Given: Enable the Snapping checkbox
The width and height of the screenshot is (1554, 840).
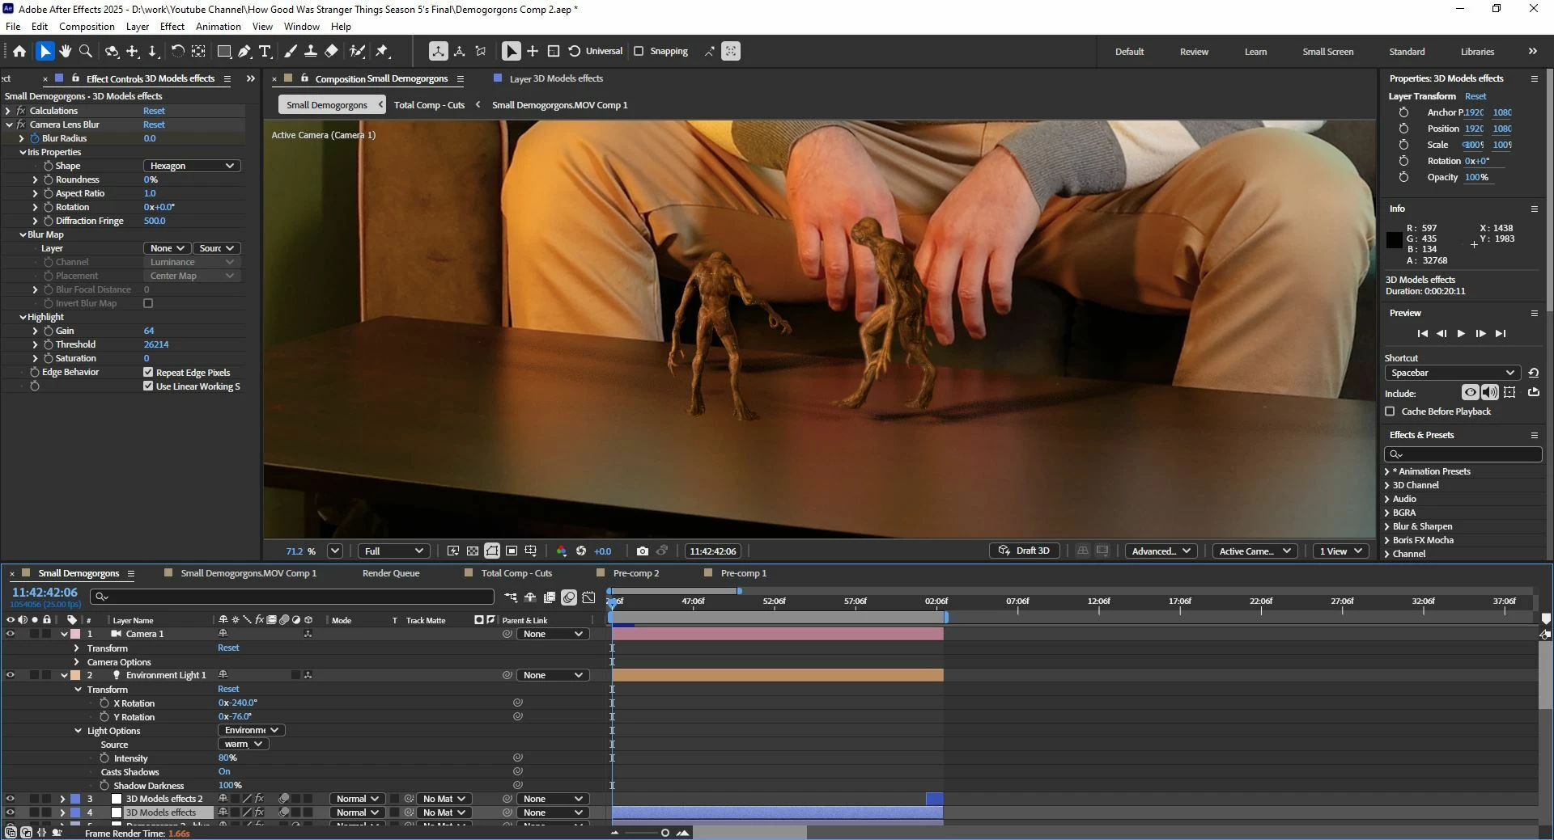Looking at the screenshot, I should point(639,51).
